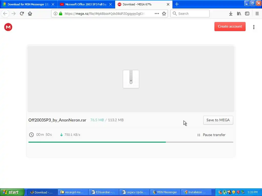Click the 750.1 KB/s download speed
Image resolution: width=262 pixels, height=196 pixels.
(x=72, y=135)
